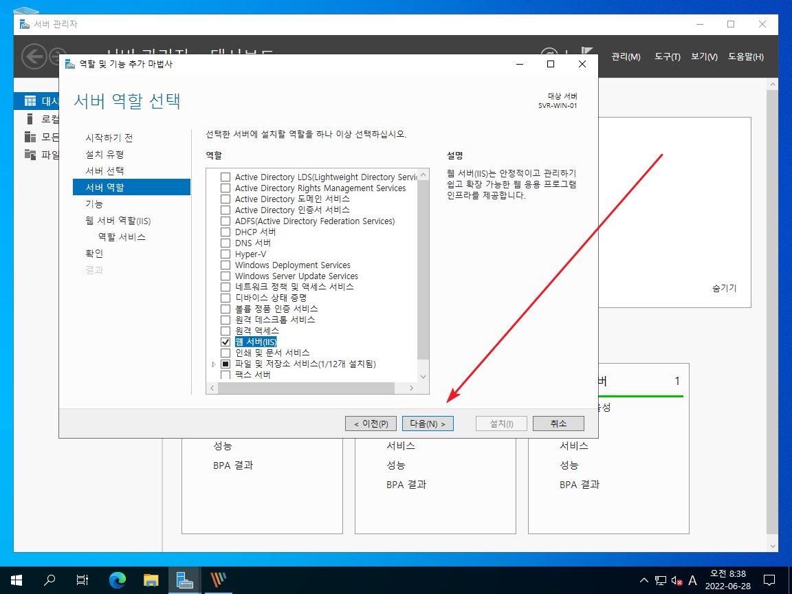Select the Local Server icon in sidebar

tap(30, 119)
